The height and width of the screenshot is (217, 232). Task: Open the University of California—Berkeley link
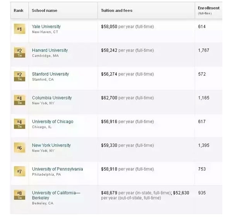click(x=56, y=195)
